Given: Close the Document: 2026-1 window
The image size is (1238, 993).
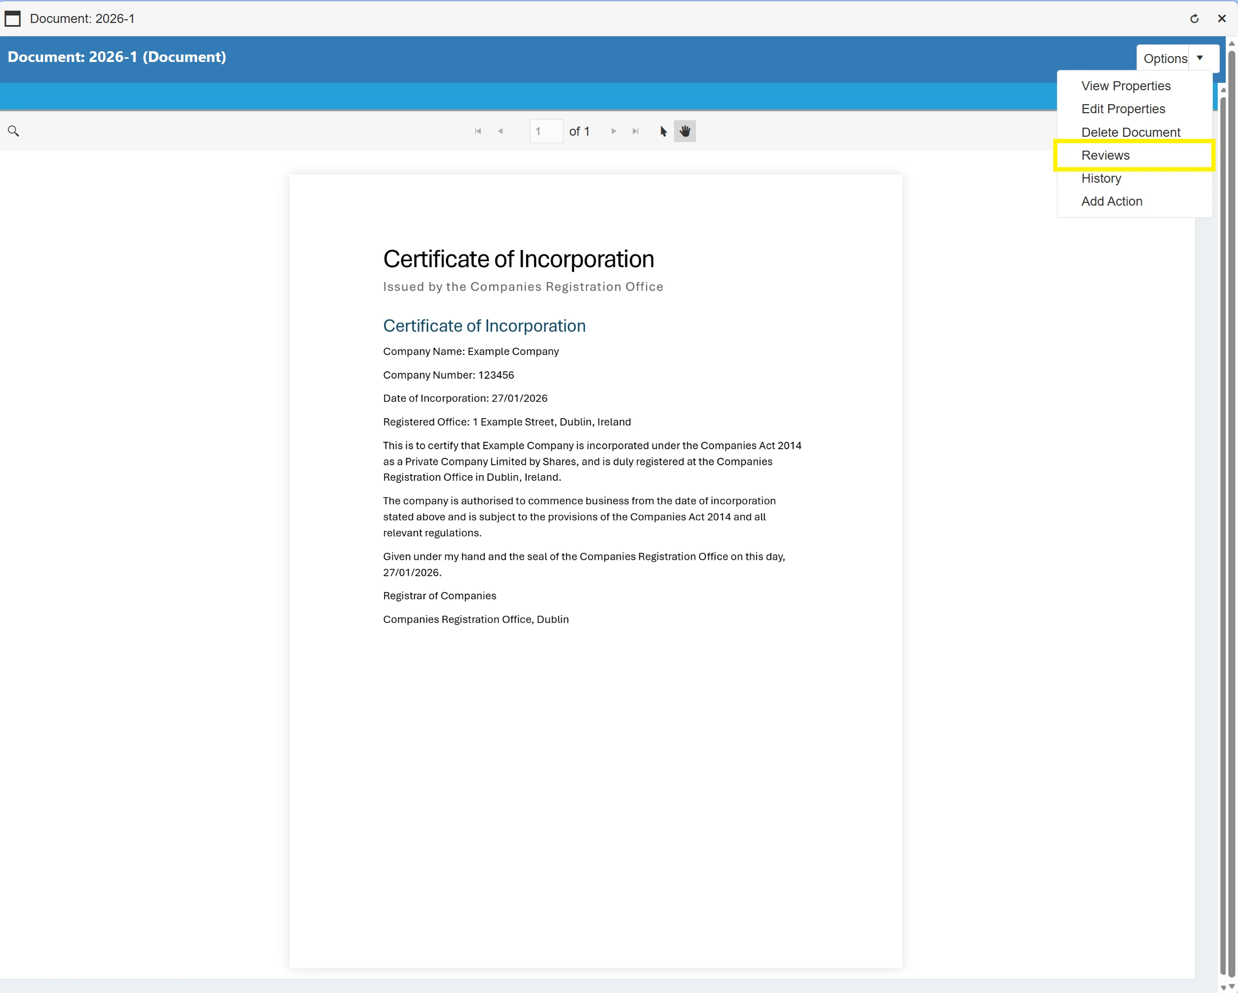Looking at the screenshot, I should pyautogui.click(x=1221, y=18).
